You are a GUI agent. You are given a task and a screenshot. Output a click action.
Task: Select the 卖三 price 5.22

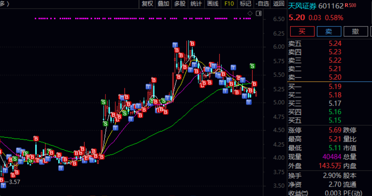tap(335, 60)
